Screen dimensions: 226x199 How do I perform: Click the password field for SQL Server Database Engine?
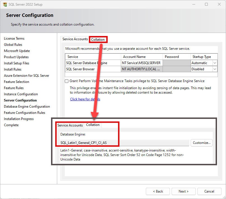click(x=177, y=63)
